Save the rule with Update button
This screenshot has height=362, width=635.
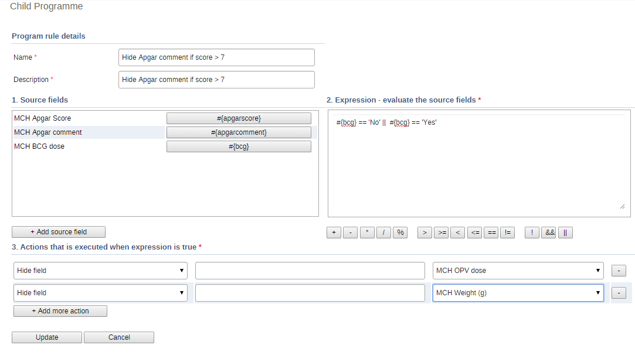click(x=47, y=337)
